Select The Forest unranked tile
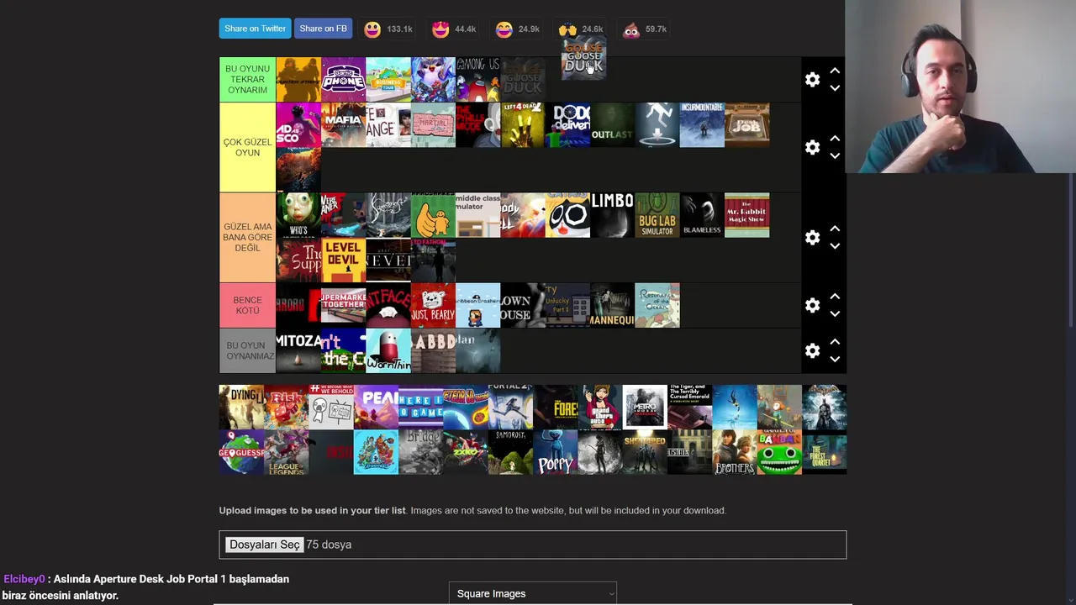The image size is (1076, 605). tap(556, 408)
